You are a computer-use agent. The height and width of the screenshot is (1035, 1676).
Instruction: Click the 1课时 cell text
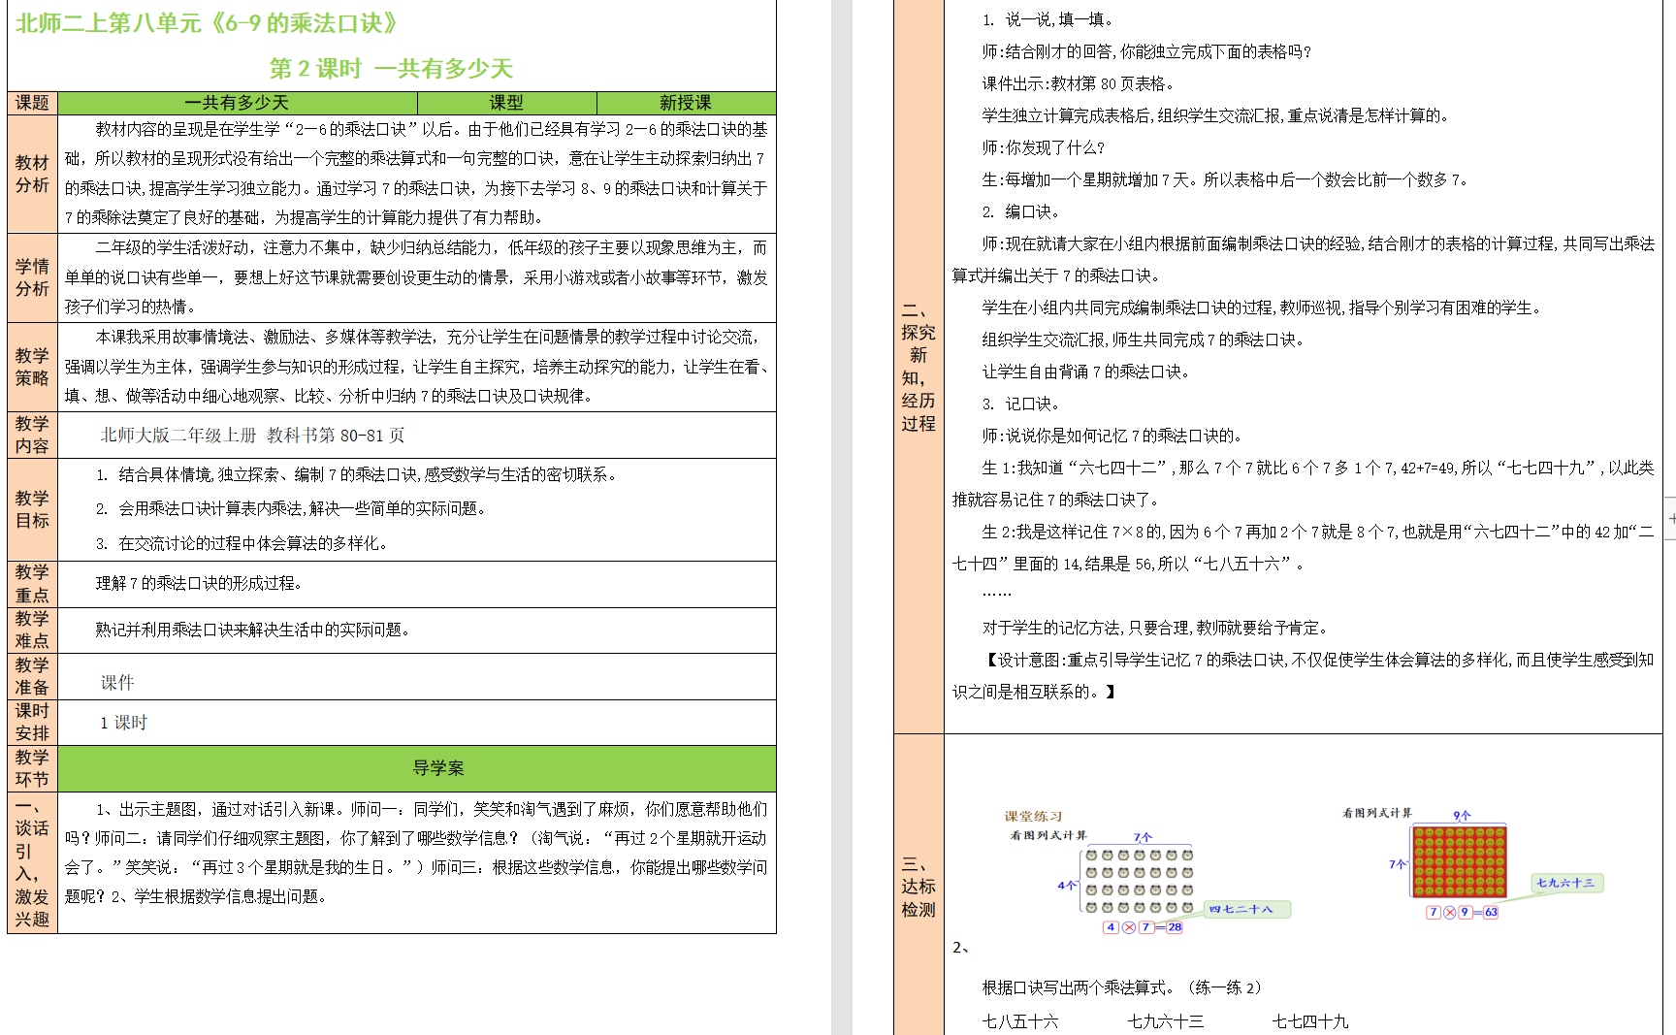click(x=123, y=723)
